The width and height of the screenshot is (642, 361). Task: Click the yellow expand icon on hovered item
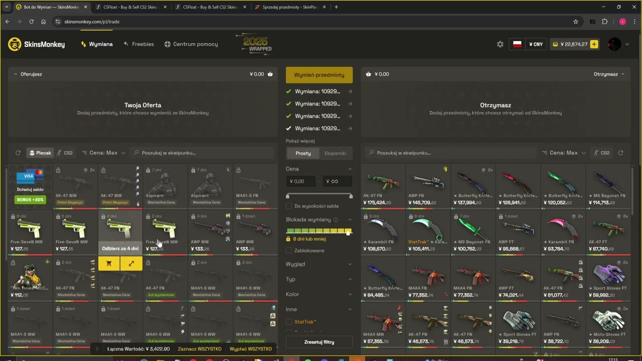(x=131, y=263)
